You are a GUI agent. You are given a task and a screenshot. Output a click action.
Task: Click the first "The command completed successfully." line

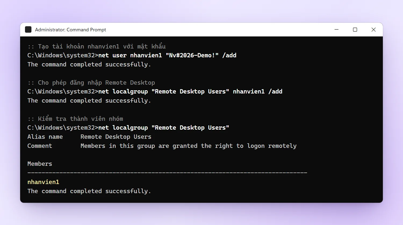(89, 65)
